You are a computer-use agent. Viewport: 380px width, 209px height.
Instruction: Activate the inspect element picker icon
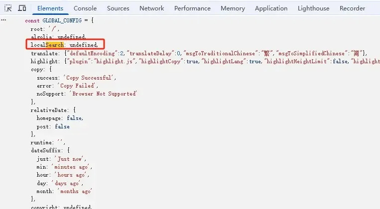tap(8, 8)
